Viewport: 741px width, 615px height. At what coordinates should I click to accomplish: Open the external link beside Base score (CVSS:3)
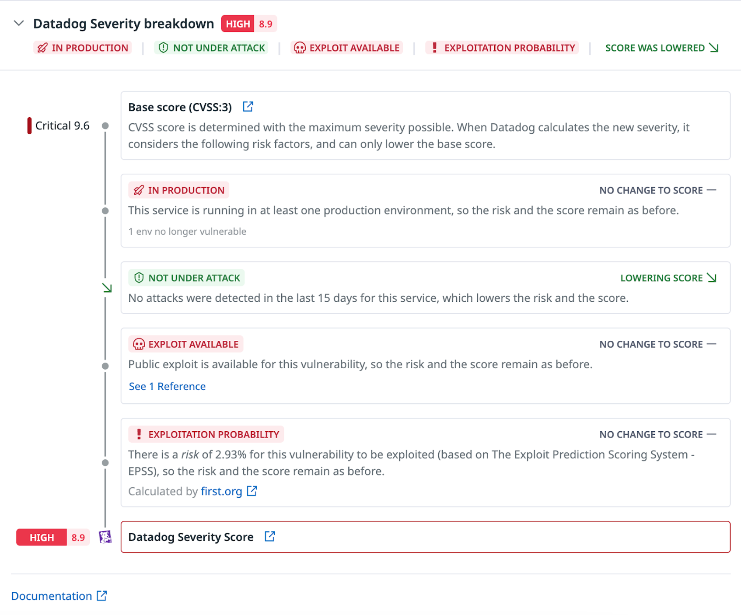pos(248,106)
